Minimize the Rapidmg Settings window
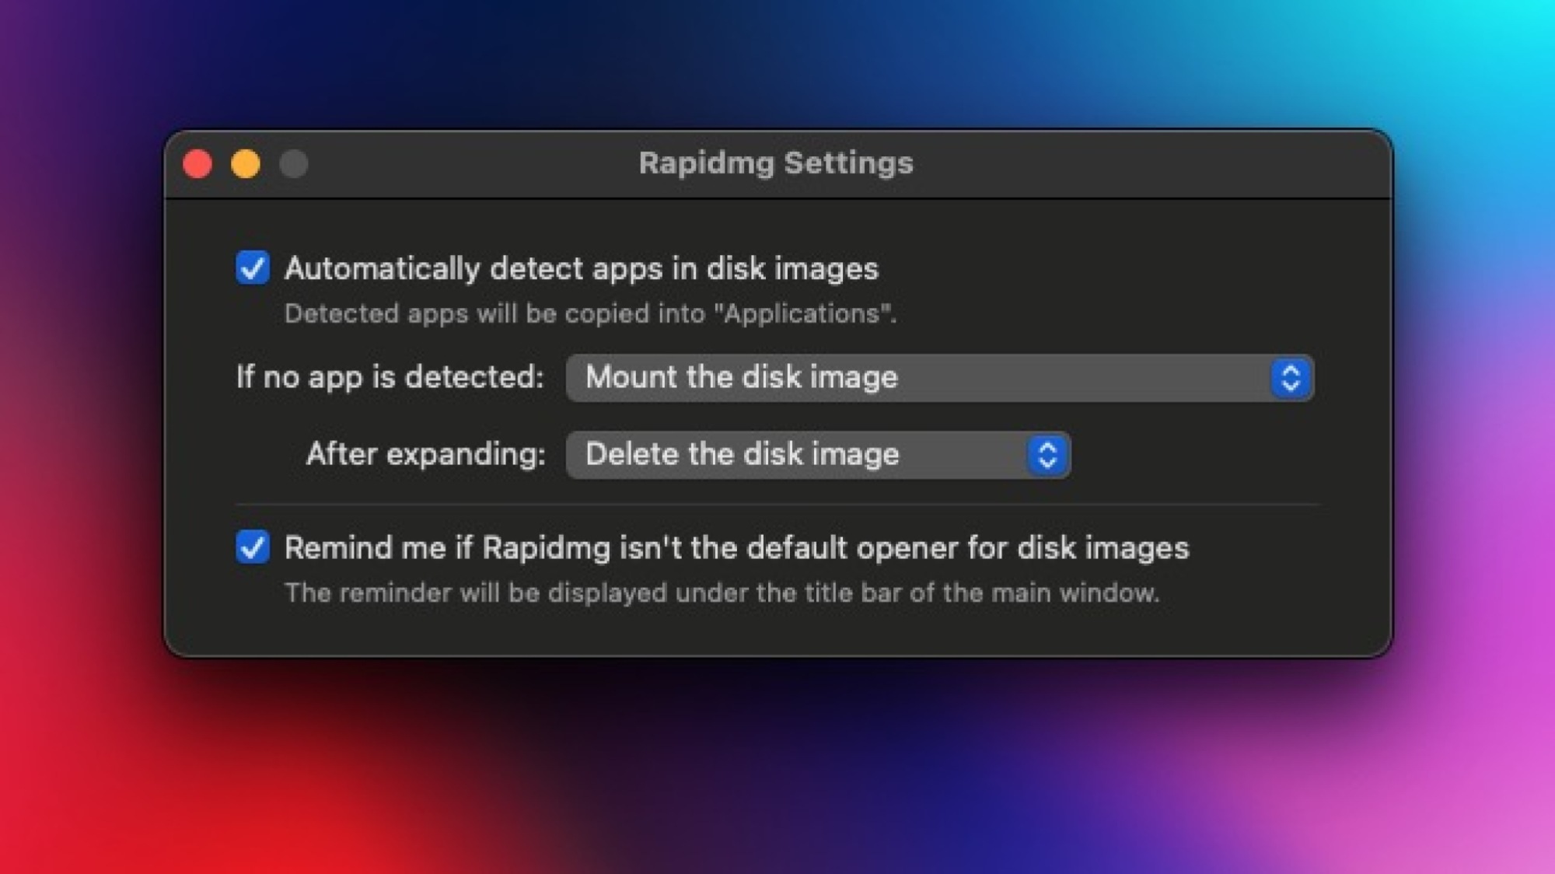This screenshot has height=874, width=1555. click(246, 164)
